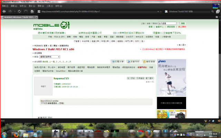
Task: Open Windows Explorer folder from taskbar
Action: pos(26,135)
